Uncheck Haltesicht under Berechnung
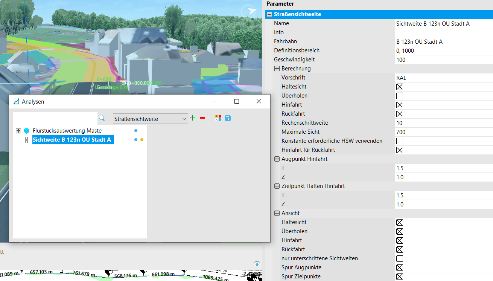 pyautogui.click(x=400, y=87)
